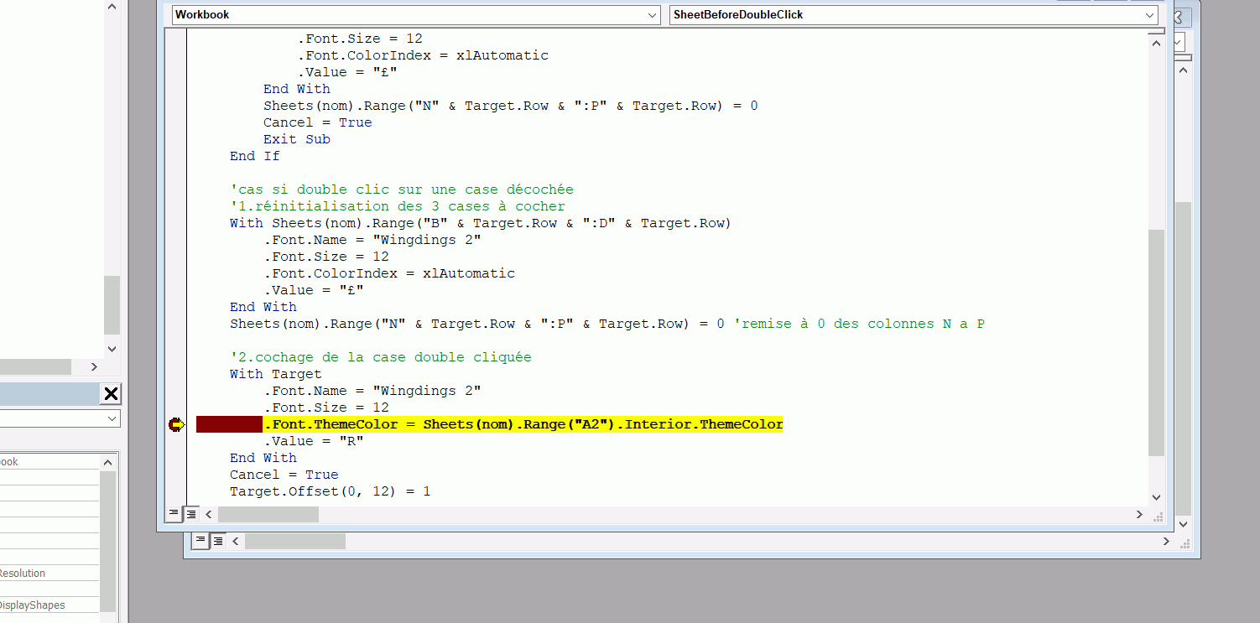Click comment 'cas si double clic sur une case décochée'

402,189
